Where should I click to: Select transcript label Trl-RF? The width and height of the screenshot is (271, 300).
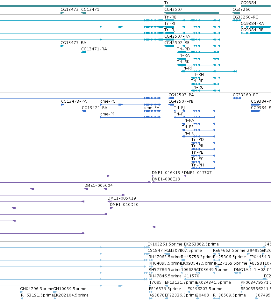pyautogui.click(x=187, y=68)
